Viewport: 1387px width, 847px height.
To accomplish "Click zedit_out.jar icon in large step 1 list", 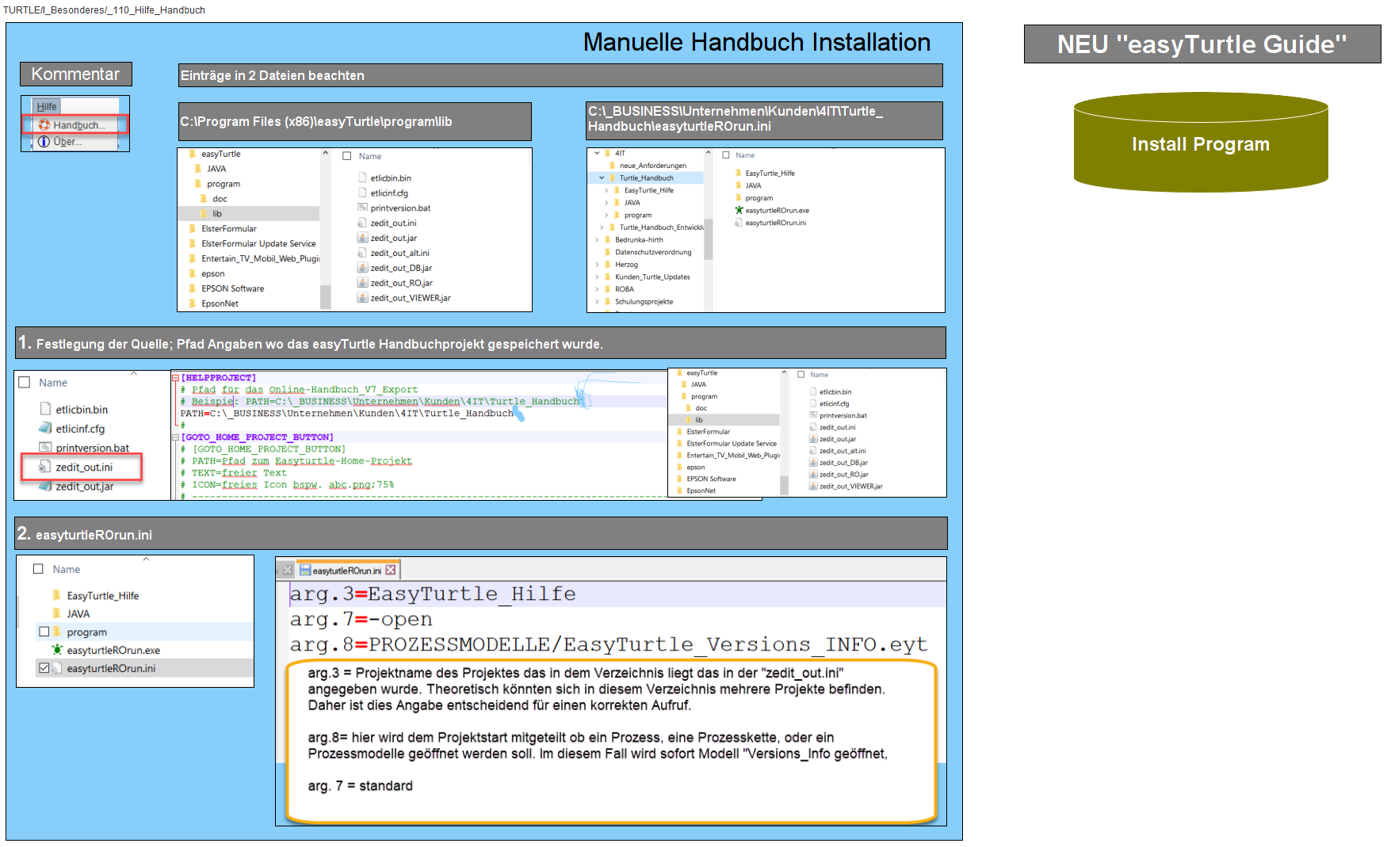I will 45,486.
